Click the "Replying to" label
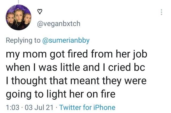171x113 pixels. [24, 41]
